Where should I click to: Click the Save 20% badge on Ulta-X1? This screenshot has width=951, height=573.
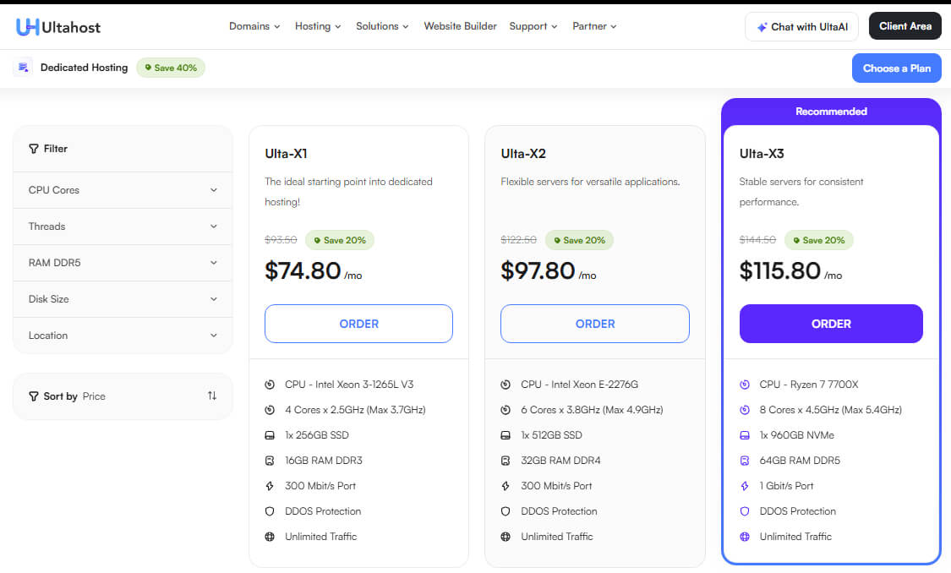[340, 240]
